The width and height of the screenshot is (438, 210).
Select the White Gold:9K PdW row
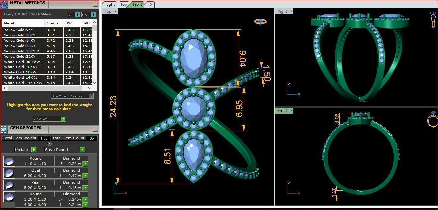pos(47,62)
